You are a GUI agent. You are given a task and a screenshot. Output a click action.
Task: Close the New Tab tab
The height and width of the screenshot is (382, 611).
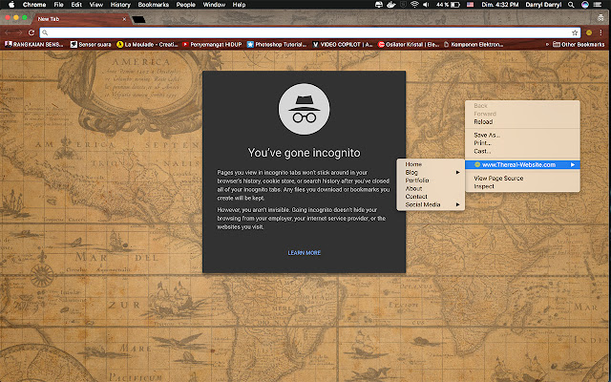124,19
